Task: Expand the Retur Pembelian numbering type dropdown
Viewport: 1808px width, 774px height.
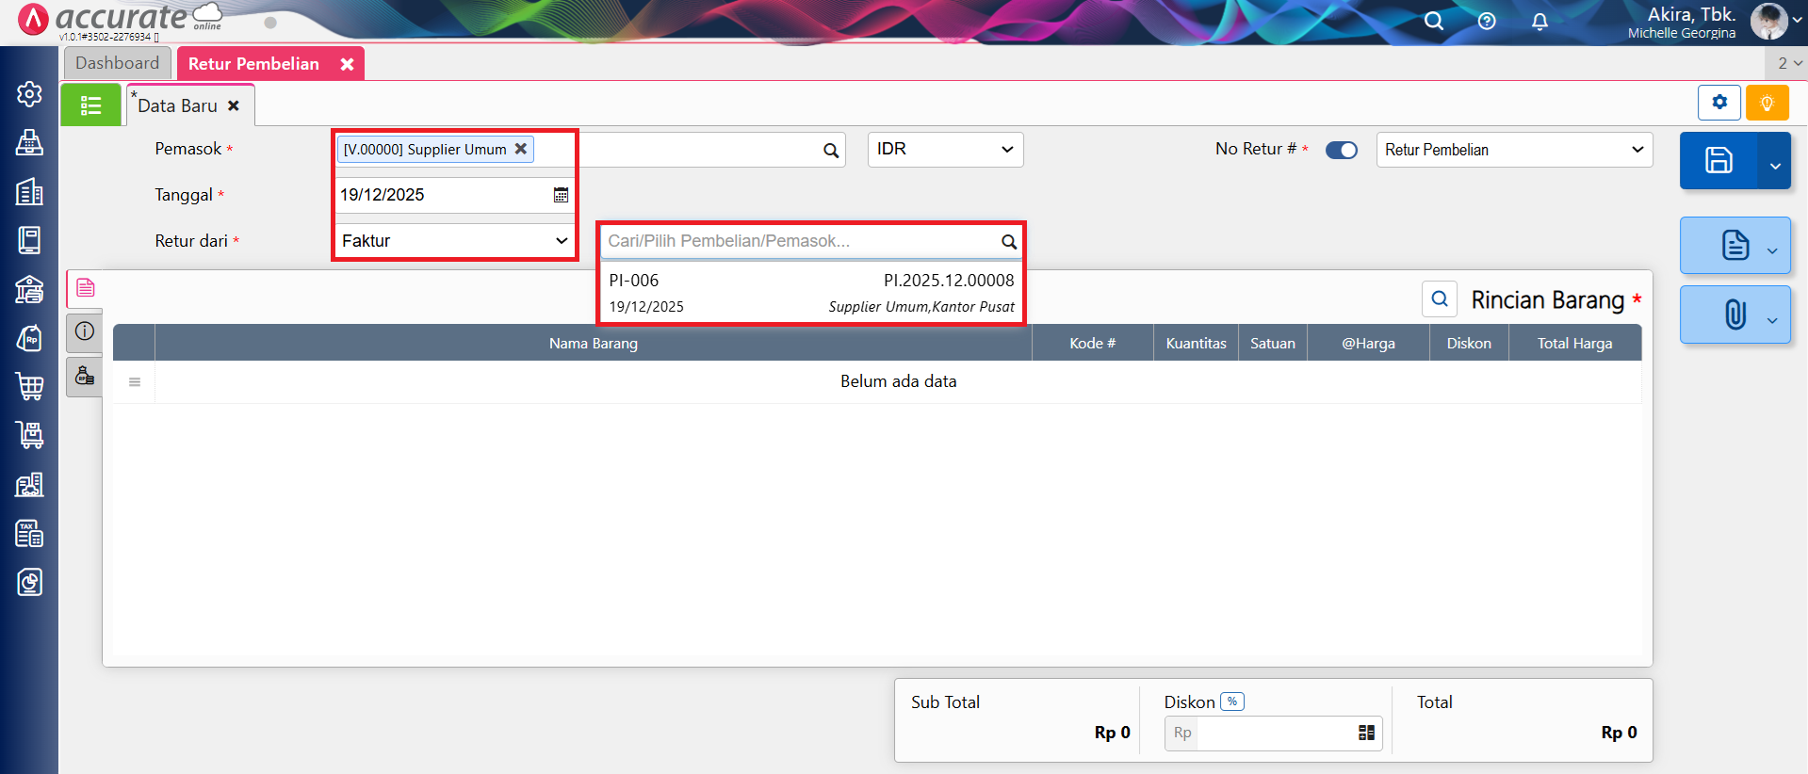Action: click(1513, 150)
